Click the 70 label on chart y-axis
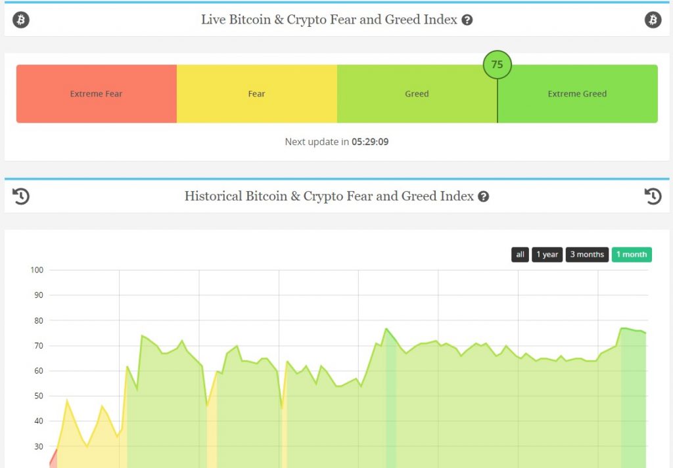 pos(39,346)
